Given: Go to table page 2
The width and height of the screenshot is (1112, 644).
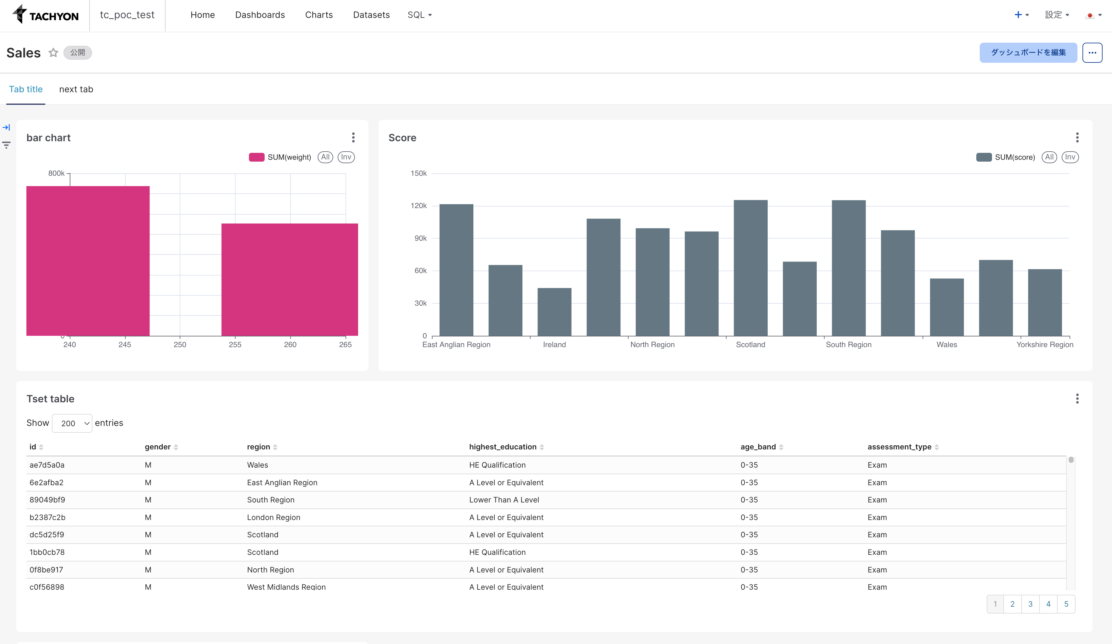Looking at the screenshot, I should coord(1012,604).
